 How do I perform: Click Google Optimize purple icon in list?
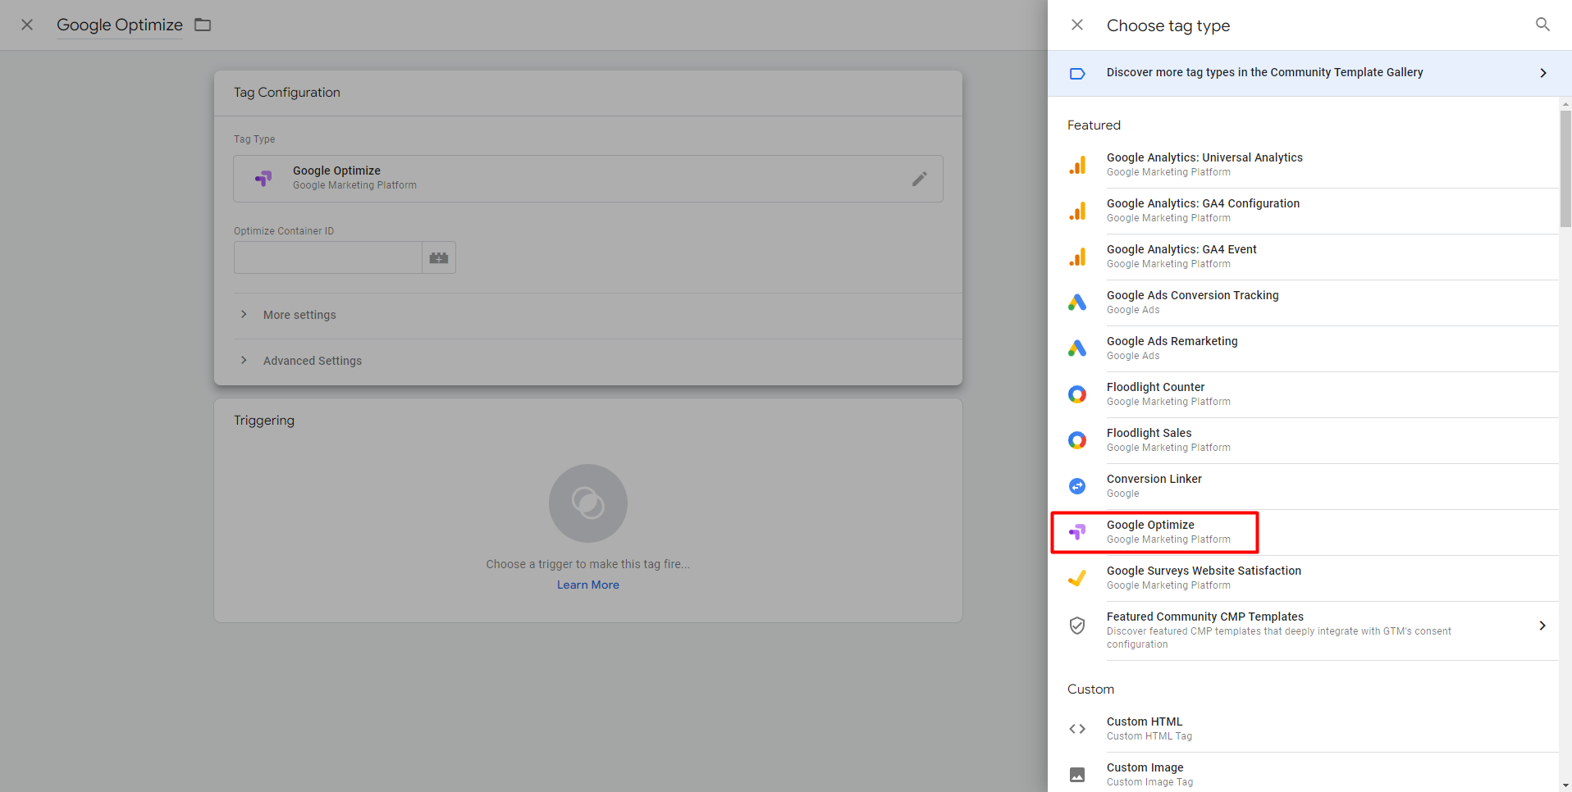[1077, 532]
